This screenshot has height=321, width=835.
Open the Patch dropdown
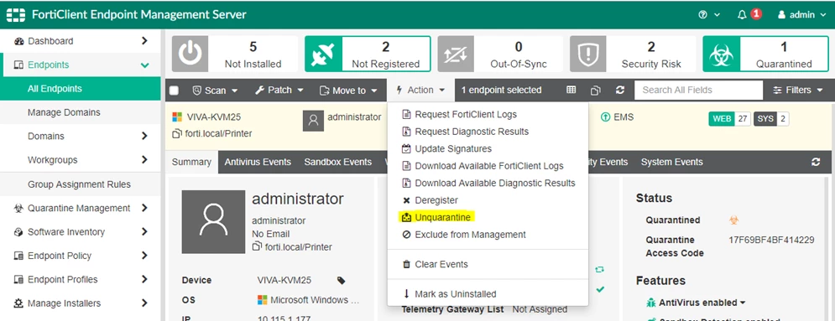(279, 91)
